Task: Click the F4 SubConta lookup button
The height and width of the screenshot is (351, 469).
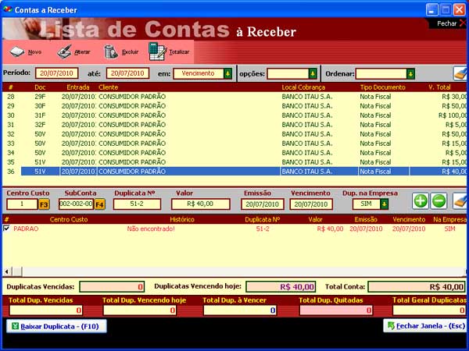Action: (x=99, y=204)
